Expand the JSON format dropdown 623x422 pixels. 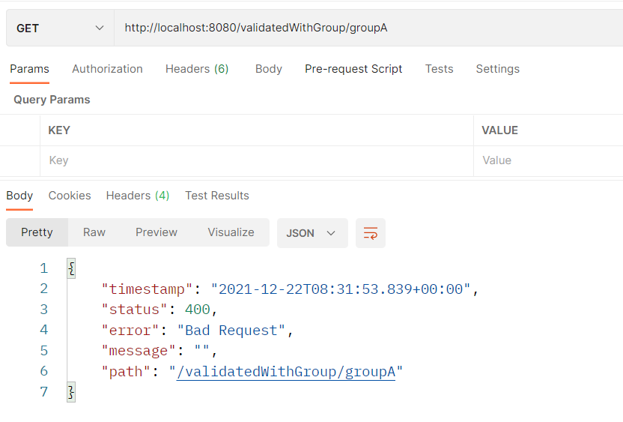[x=312, y=233]
